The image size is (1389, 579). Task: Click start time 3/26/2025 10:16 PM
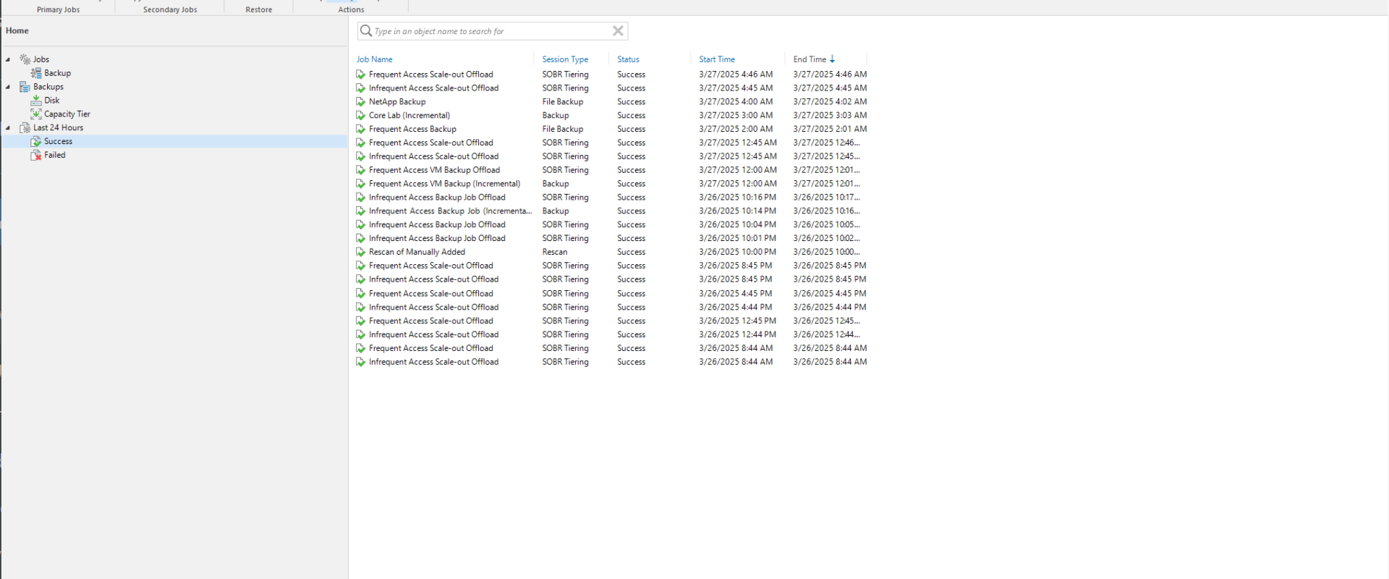[x=737, y=198]
